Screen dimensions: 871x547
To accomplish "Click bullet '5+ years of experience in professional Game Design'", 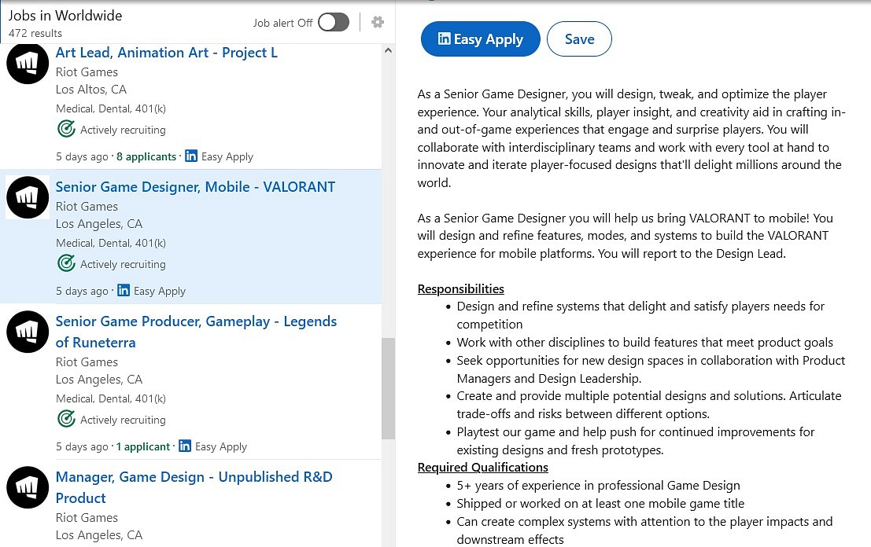I will point(598,486).
